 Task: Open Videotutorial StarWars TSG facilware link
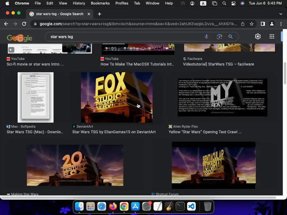pyautogui.click(x=218, y=64)
